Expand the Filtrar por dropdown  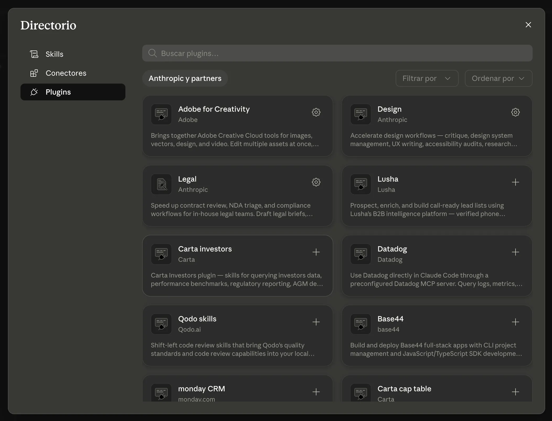tap(427, 78)
